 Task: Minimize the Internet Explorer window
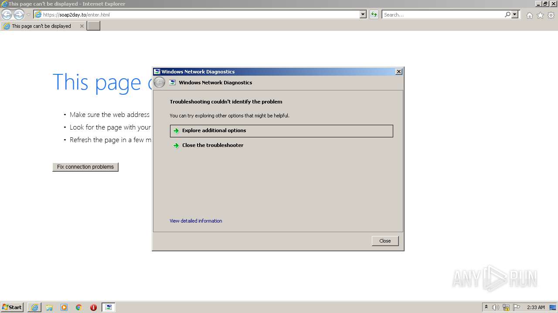click(x=538, y=4)
